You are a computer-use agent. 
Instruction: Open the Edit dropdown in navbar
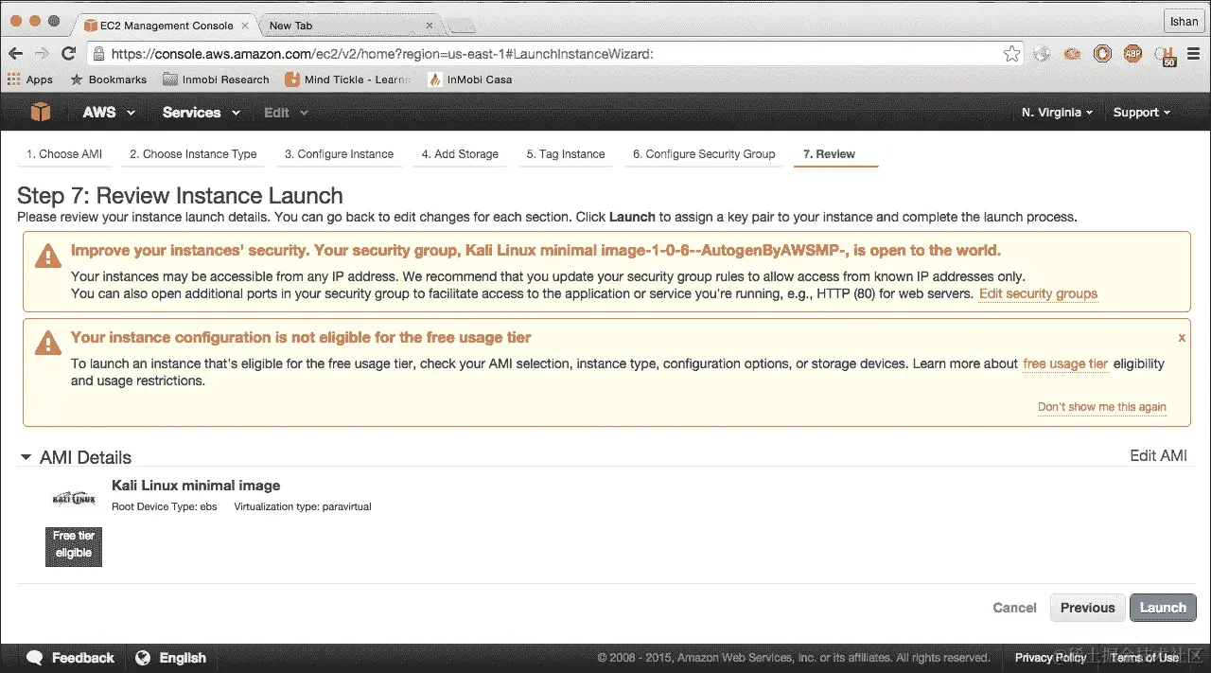tap(286, 113)
